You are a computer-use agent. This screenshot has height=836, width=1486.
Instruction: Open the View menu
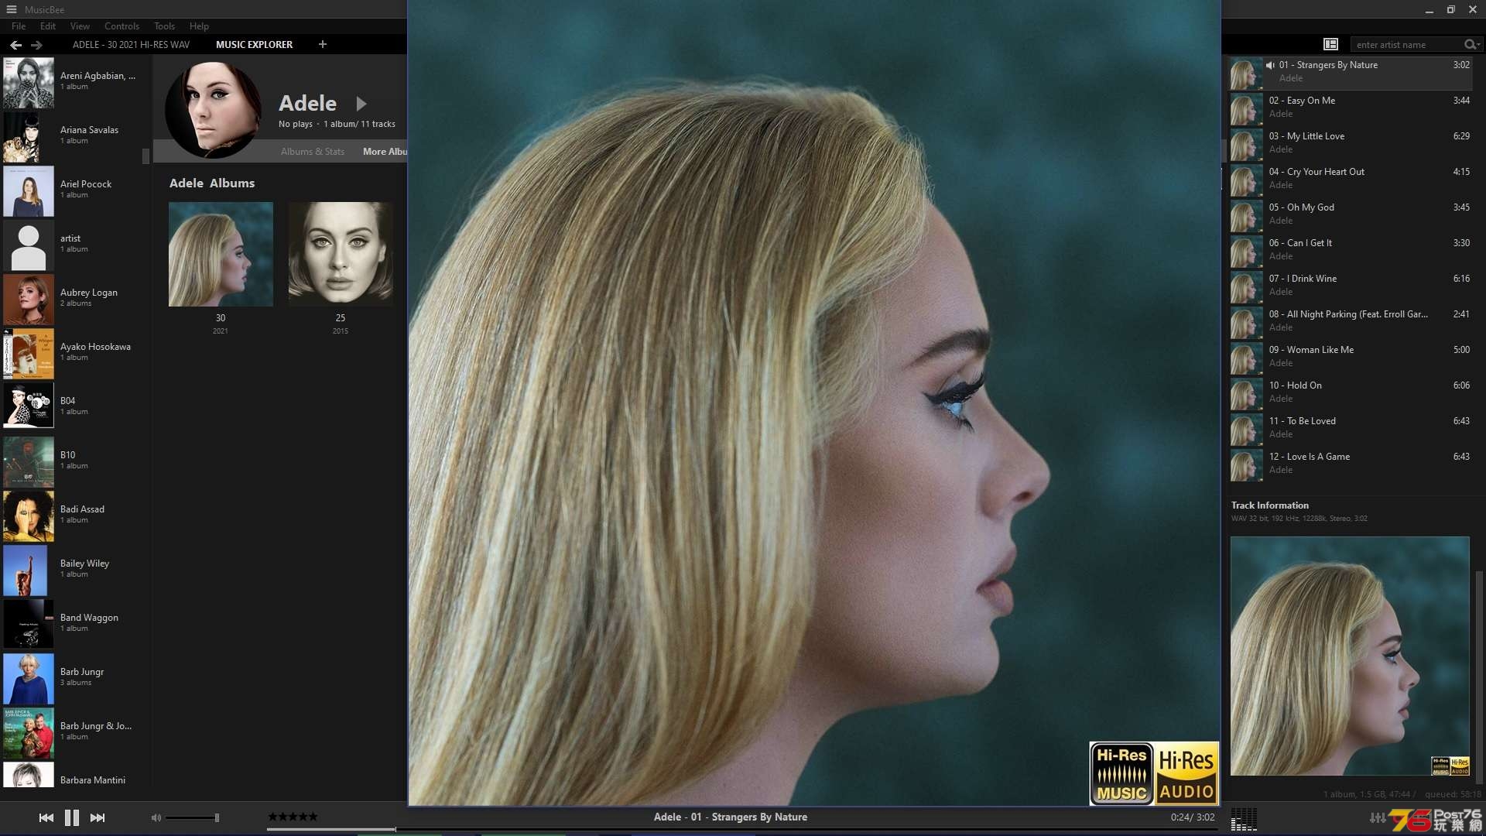pyautogui.click(x=80, y=26)
